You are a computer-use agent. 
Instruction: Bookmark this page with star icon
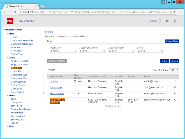(x=174, y=12)
